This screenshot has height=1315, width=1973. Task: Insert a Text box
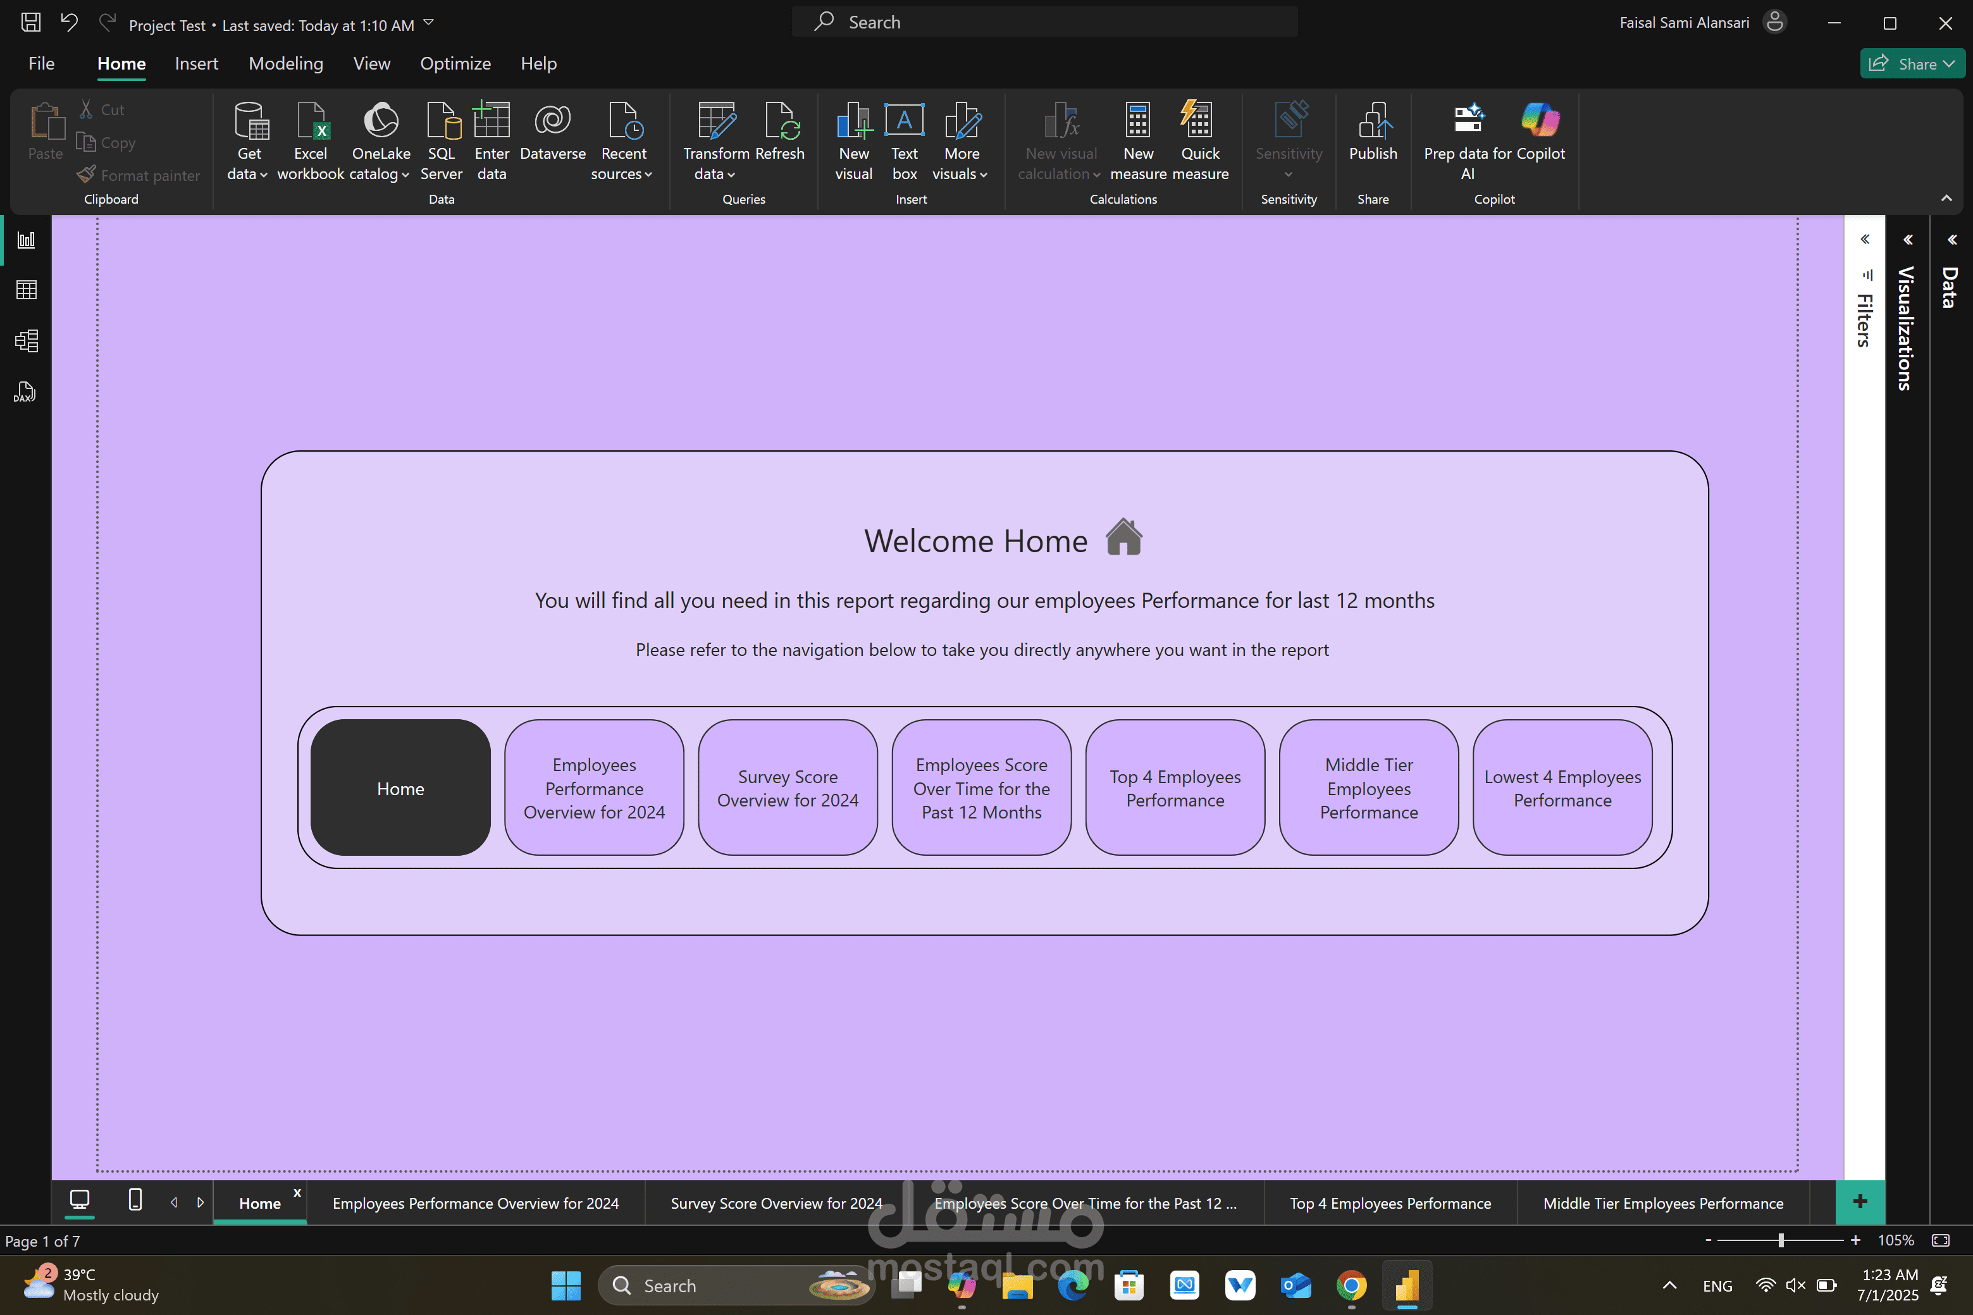point(904,141)
